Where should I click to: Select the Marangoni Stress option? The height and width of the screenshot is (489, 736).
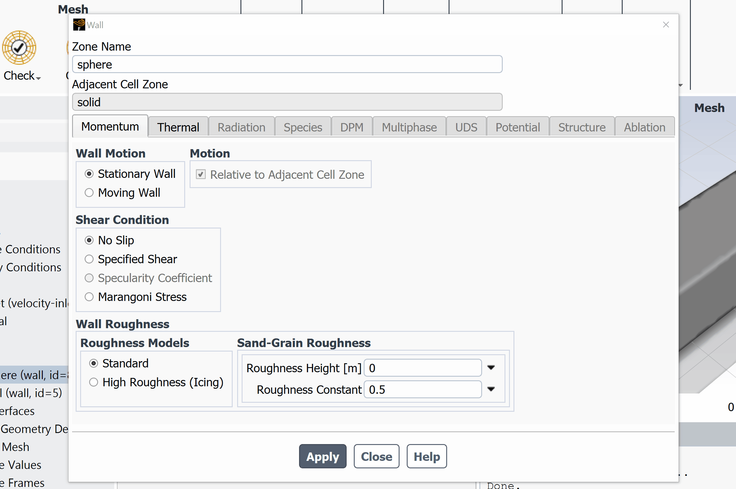tap(89, 297)
